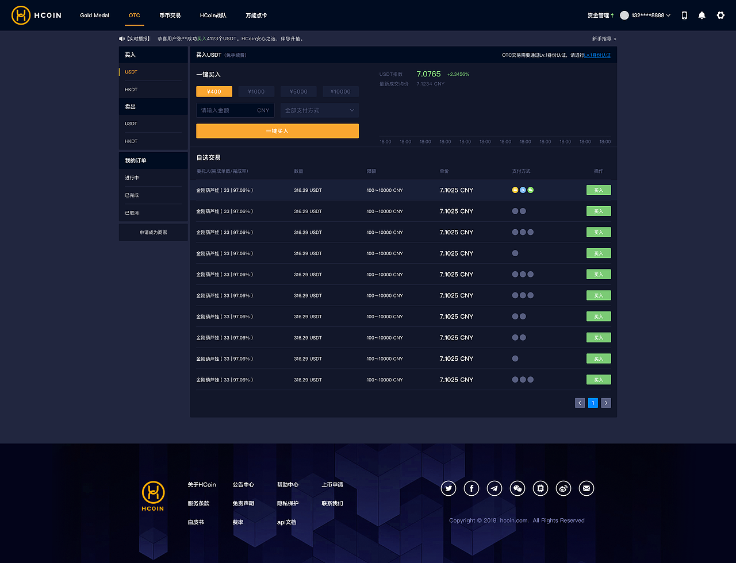Open the email envelope footer icon

[586, 488]
